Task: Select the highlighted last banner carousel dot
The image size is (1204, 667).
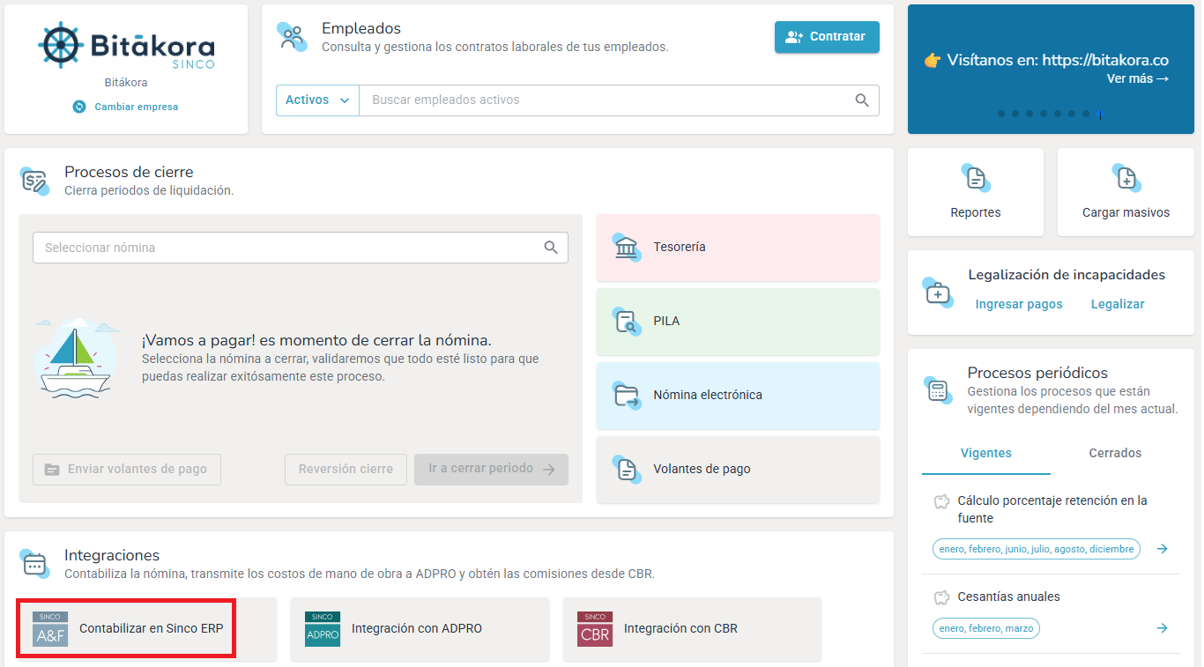Action: pyautogui.click(x=1099, y=114)
